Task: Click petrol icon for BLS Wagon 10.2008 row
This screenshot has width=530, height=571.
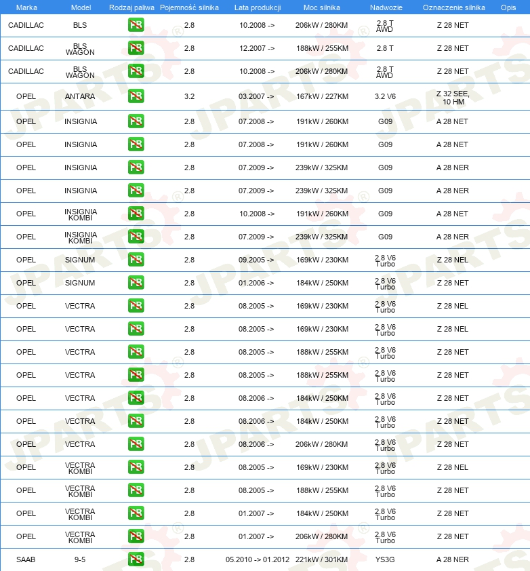Action: [x=136, y=71]
